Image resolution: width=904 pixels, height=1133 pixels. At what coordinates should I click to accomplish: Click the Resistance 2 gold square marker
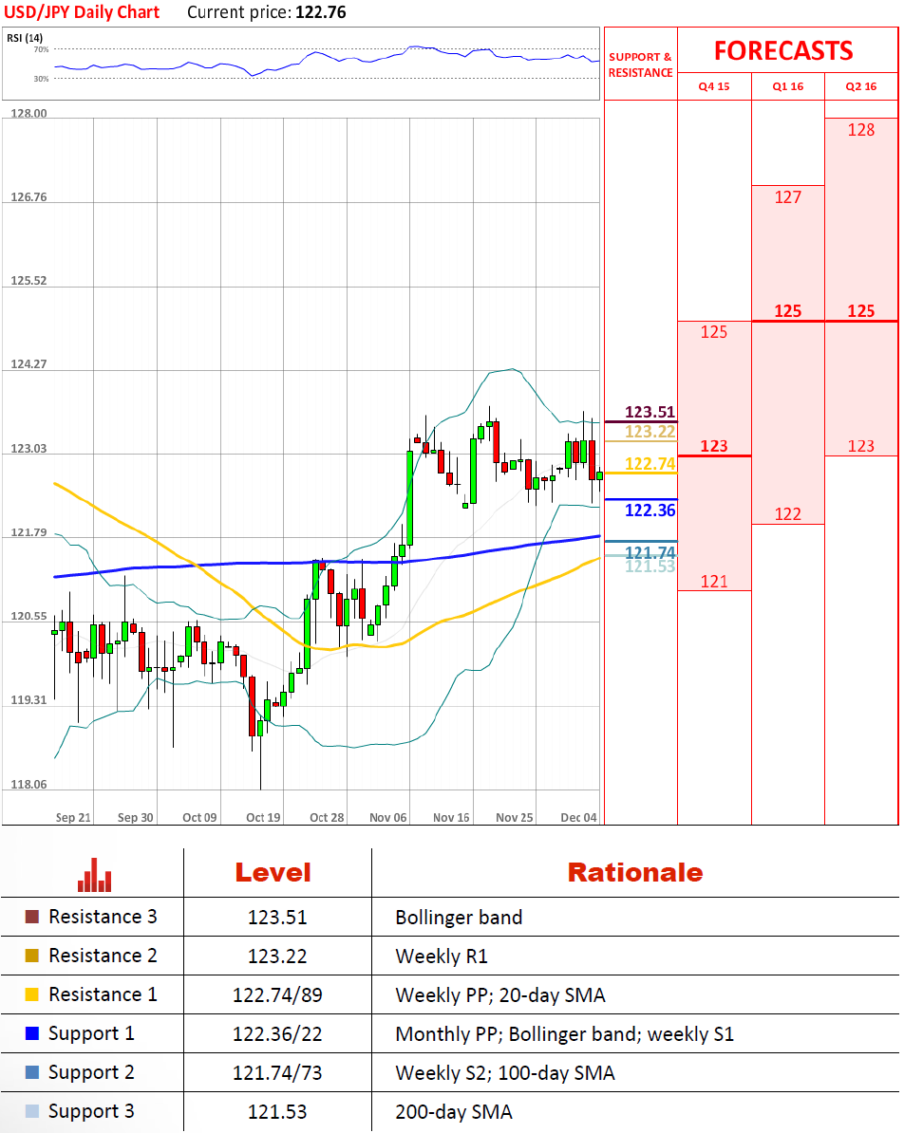point(32,956)
